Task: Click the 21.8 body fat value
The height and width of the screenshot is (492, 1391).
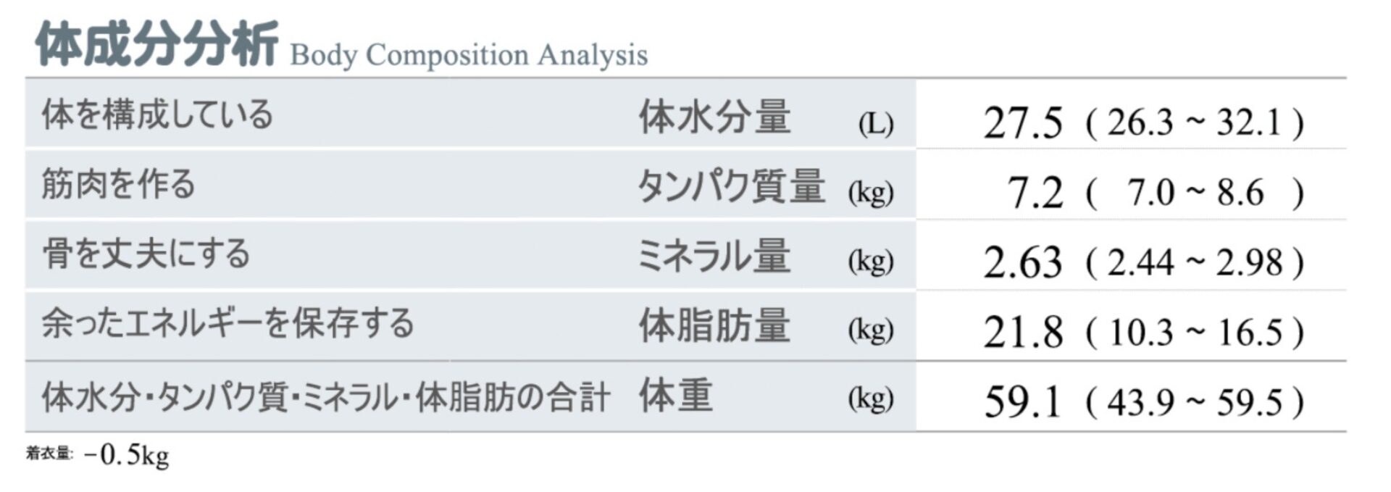Action: tap(1023, 333)
